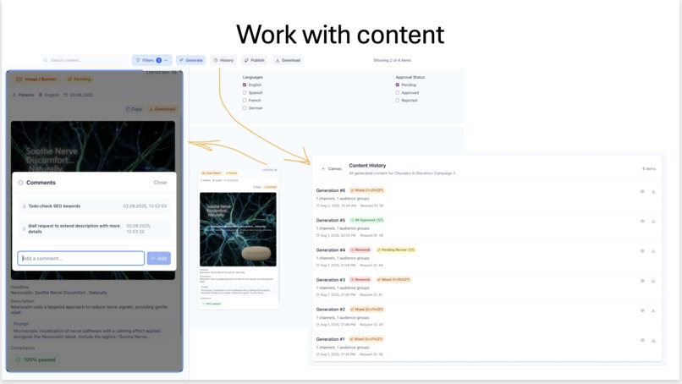View Generation #2 with eye icon
Viewport: 682px width, 384px height.
point(642,310)
